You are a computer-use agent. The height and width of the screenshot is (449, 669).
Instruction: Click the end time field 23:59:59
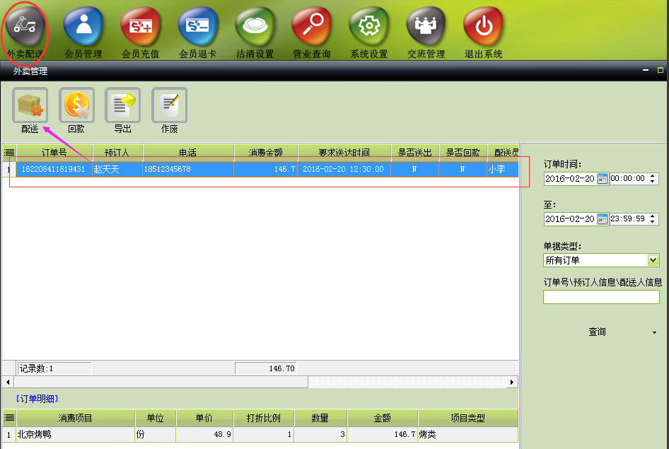[628, 219]
